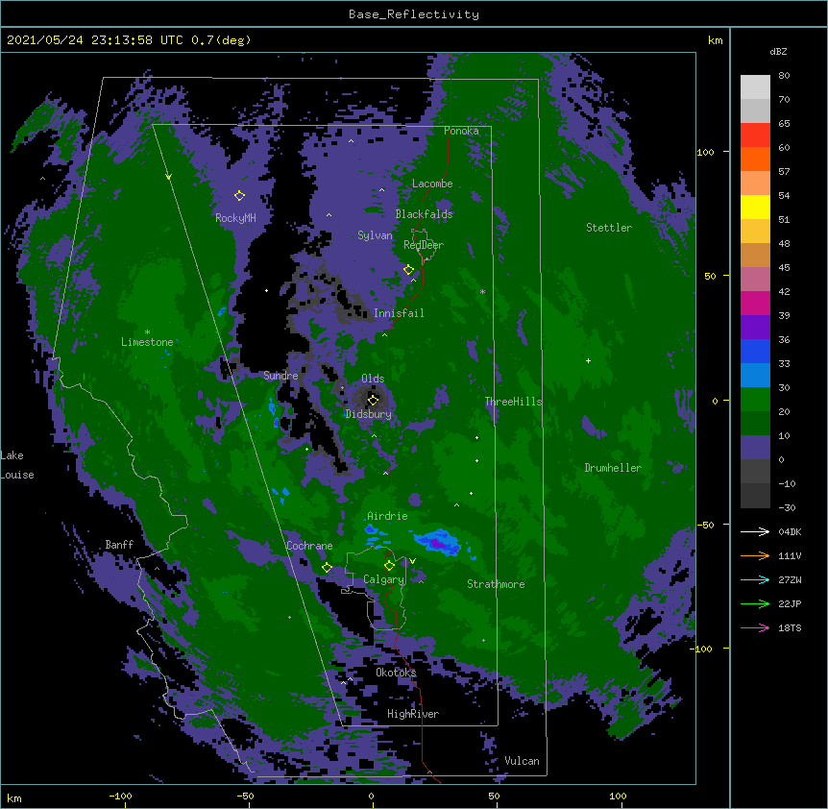Click the Lake Louise label
The height and width of the screenshot is (809, 828).
click(x=17, y=465)
